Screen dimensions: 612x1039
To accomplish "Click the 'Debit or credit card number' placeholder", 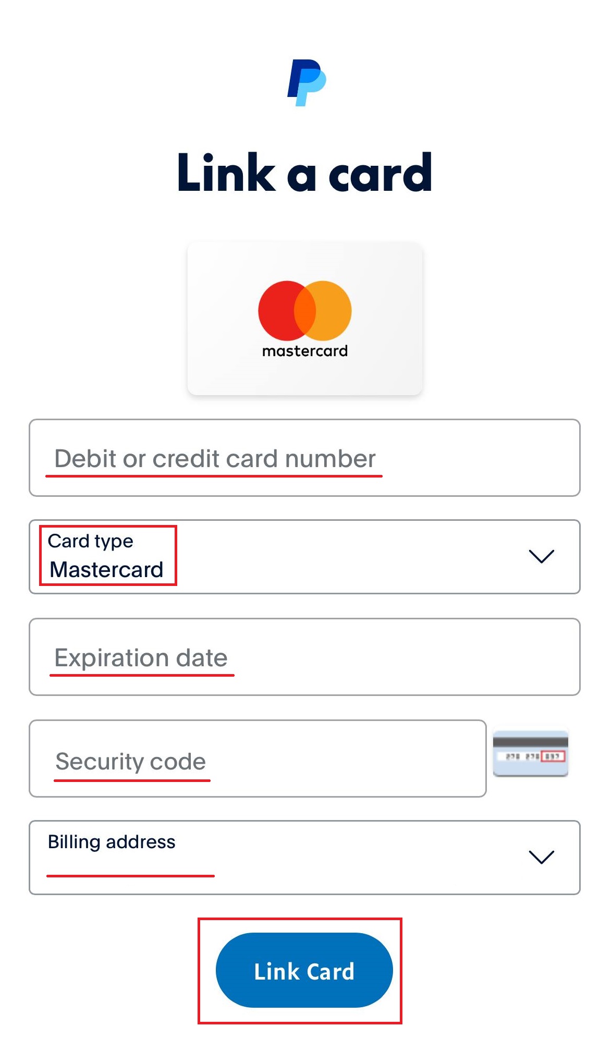I will [x=215, y=459].
